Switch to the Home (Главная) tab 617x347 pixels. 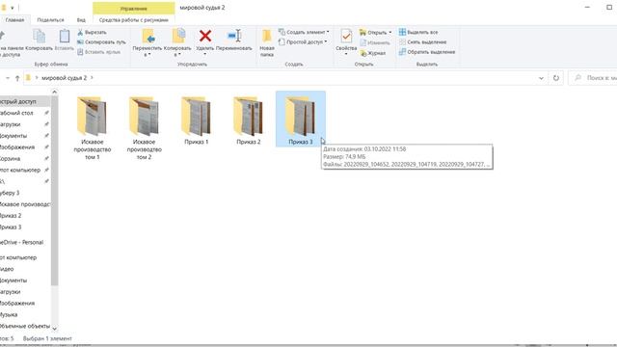click(15, 19)
